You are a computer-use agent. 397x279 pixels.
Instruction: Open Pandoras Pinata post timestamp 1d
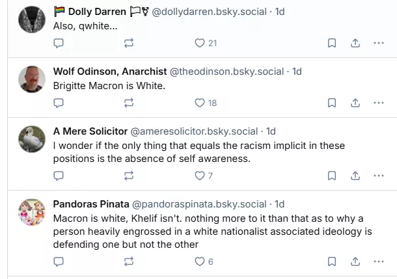(279, 204)
